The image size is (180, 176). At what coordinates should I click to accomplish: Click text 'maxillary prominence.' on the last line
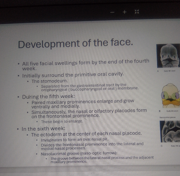(x=69, y=162)
